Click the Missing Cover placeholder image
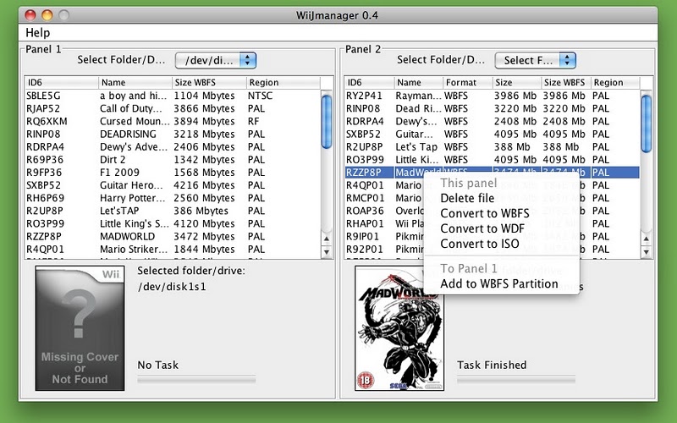Image resolution: width=677 pixels, height=423 pixels. click(79, 327)
